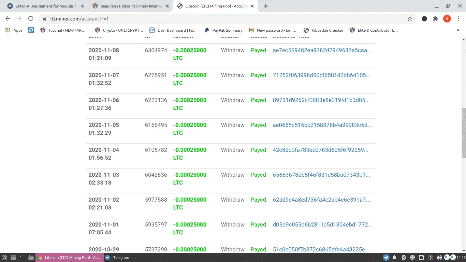Open the 'Kibostkie Checker' bookmark
466x262 pixels.
click(x=323, y=30)
